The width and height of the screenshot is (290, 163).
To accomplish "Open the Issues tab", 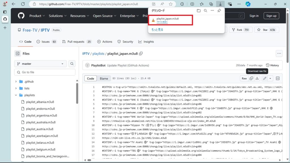I will (x=46, y=42).
